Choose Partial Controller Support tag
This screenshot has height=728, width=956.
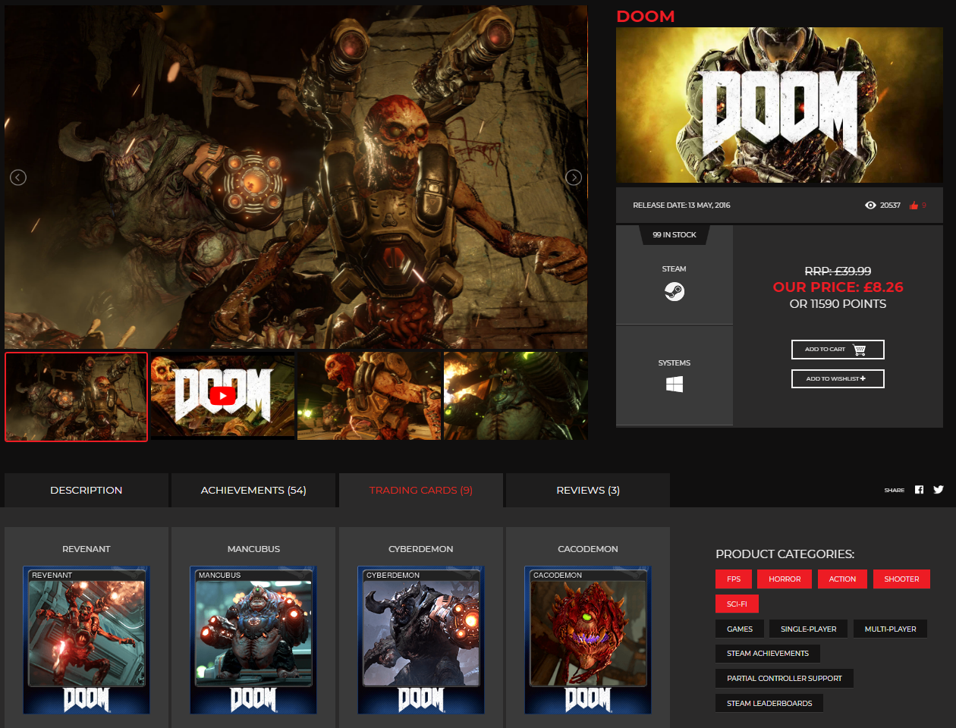pyautogui.click(x=785, y=678)
